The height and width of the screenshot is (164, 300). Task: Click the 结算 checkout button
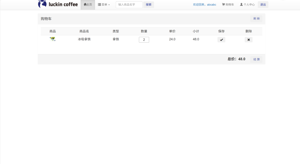click(256, 59)
